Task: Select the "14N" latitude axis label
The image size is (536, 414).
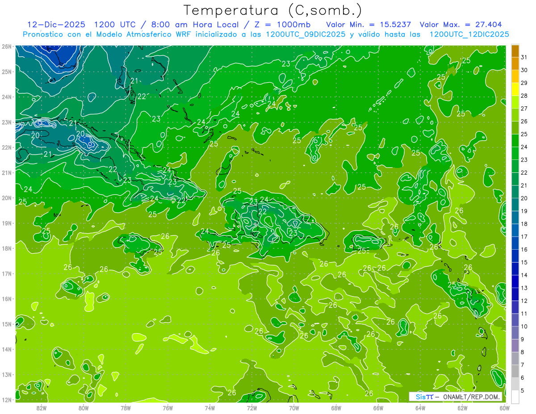Action: click(6, 349)
